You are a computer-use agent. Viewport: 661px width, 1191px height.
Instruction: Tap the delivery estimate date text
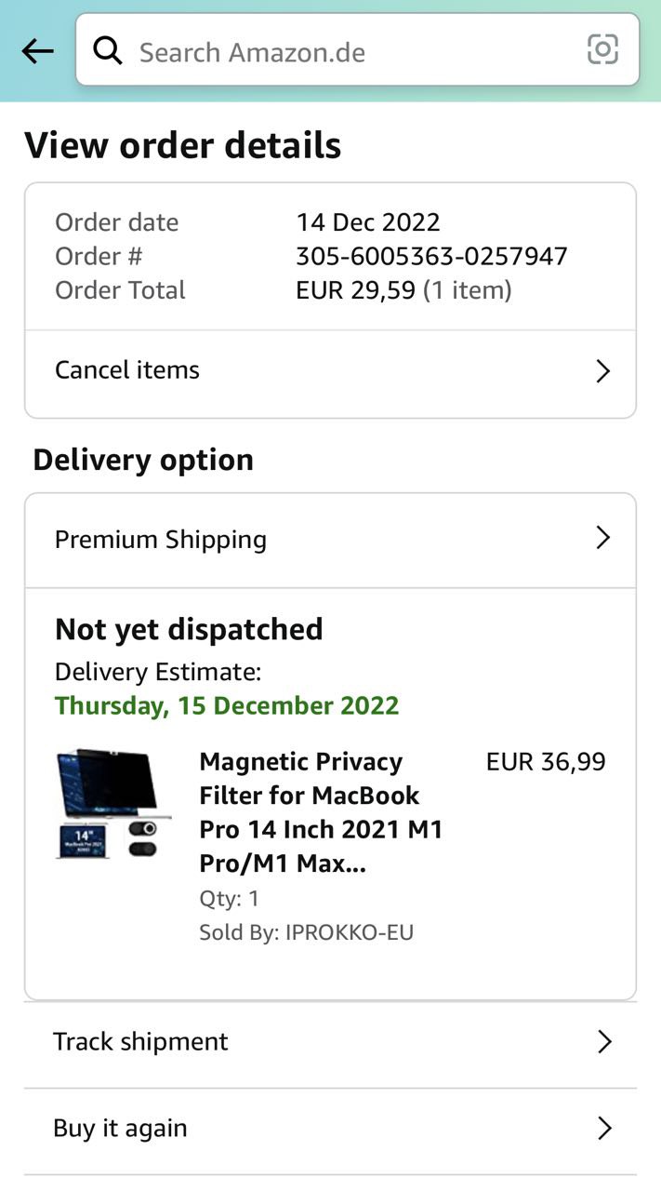[x=227, y=705]
